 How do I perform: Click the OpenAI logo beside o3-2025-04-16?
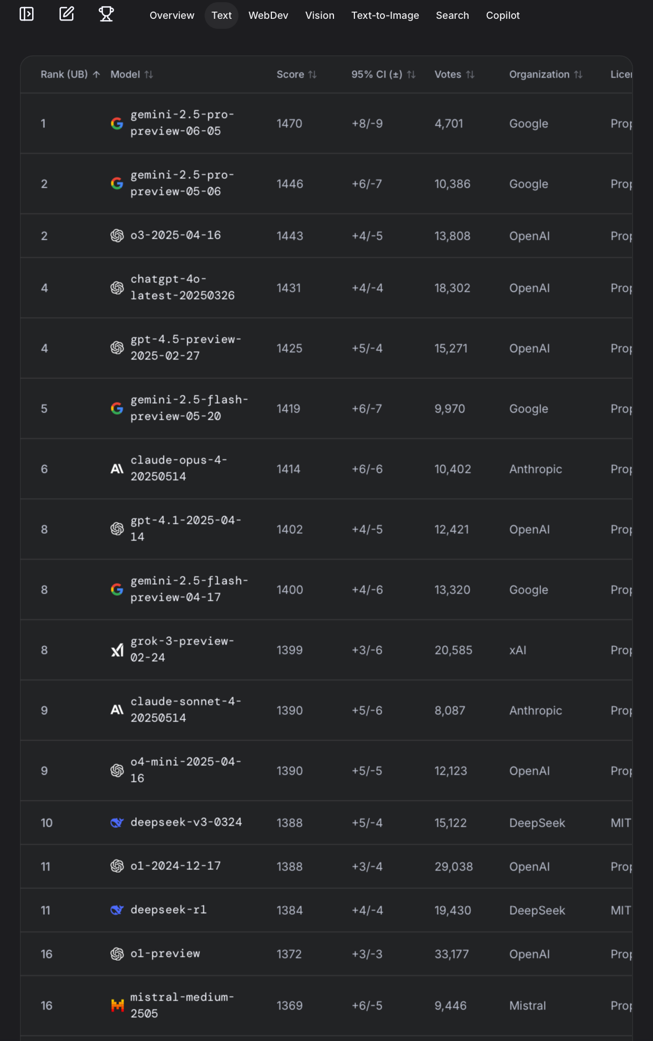click(117, 236)
